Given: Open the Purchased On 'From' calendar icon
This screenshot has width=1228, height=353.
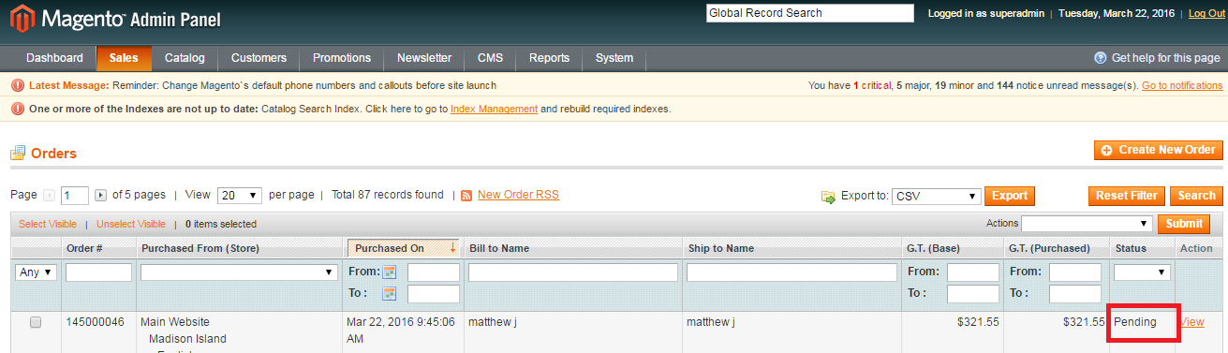Looking at the screenshot, I should (x=390, y=272).
